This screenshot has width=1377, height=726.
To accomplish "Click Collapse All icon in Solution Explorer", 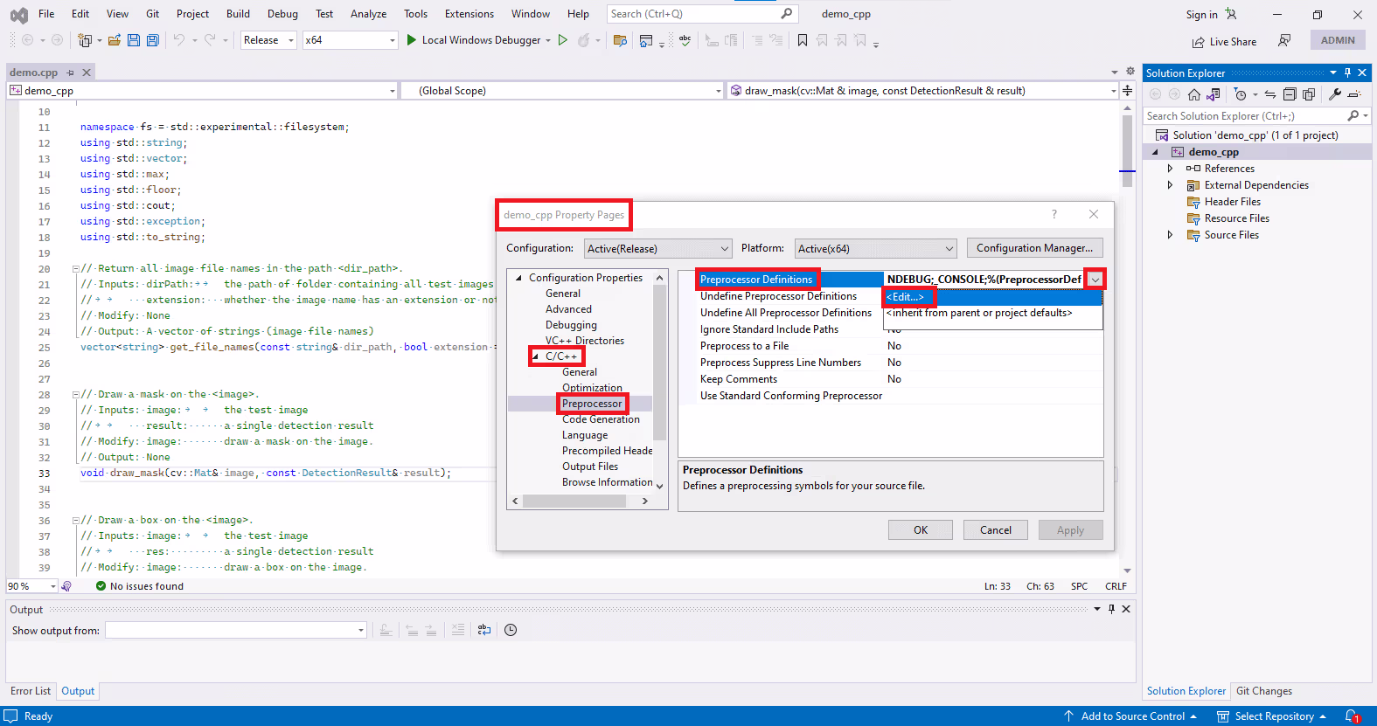I will [1290, 94].
